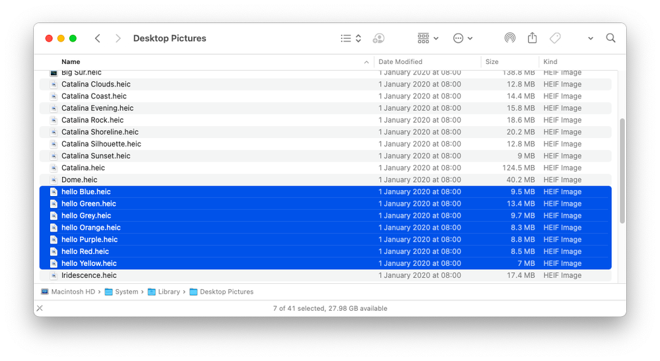Open System folder in the path bar
660x361 pixels.
tap(121, 292)
